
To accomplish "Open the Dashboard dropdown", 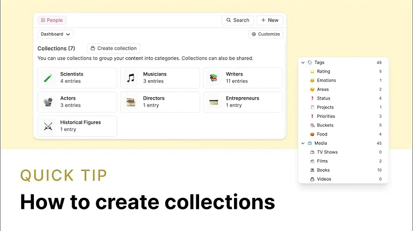I will (55, 34).
